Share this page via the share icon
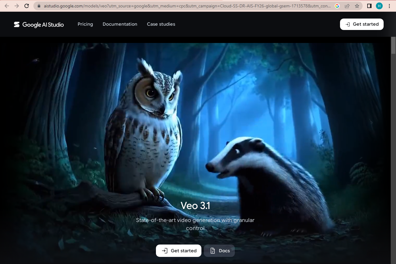Screen dimensions: 396x264 347,6
